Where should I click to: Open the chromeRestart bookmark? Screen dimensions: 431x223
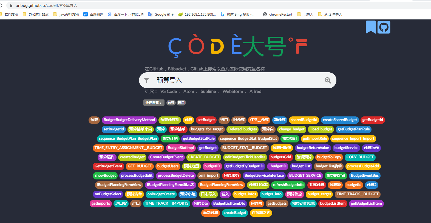277,14
